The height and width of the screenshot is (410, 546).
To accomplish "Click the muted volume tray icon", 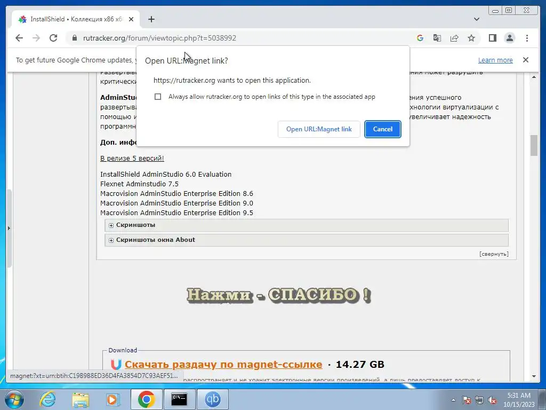I will tap(492, 400).
